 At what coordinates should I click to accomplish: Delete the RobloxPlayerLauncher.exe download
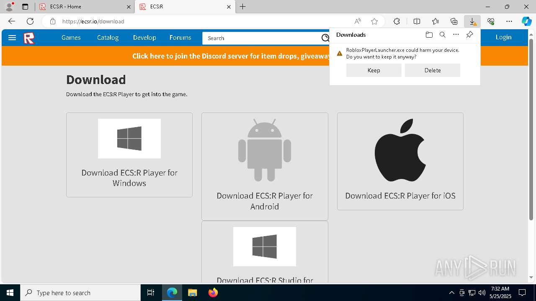point(433,70)
